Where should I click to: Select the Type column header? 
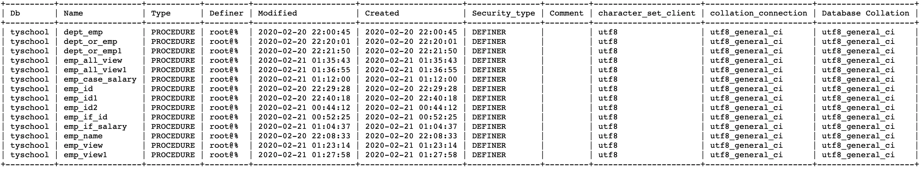point(161,13)
